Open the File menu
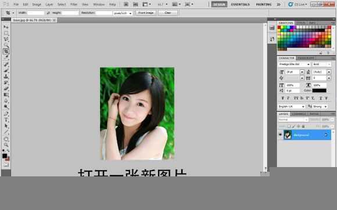The image size is (337, 210). (x=16, y=4)
